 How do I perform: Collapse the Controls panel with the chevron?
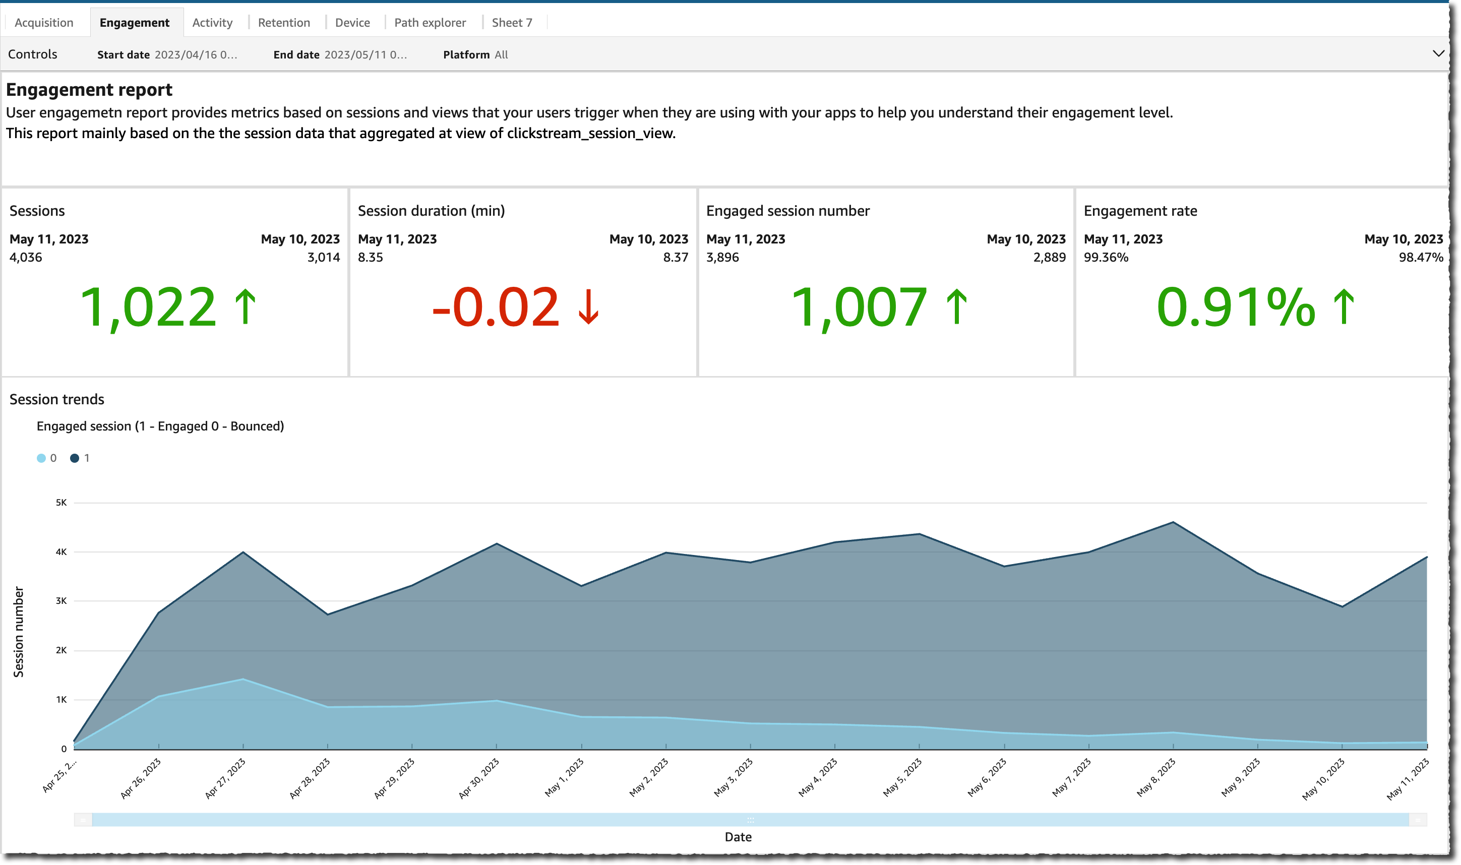(1438, 53)
